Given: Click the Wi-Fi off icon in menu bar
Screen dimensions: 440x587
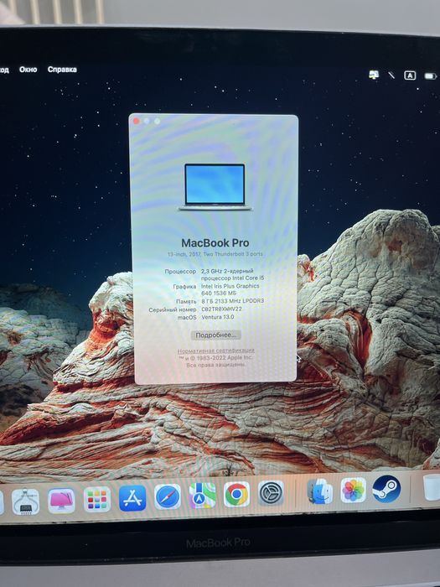Looking at the screenshot, I should (391, 75).
